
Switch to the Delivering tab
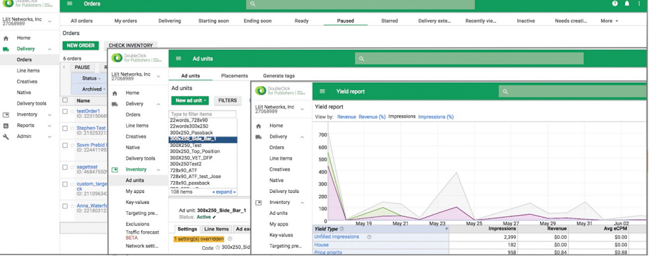tap(169, 21)
